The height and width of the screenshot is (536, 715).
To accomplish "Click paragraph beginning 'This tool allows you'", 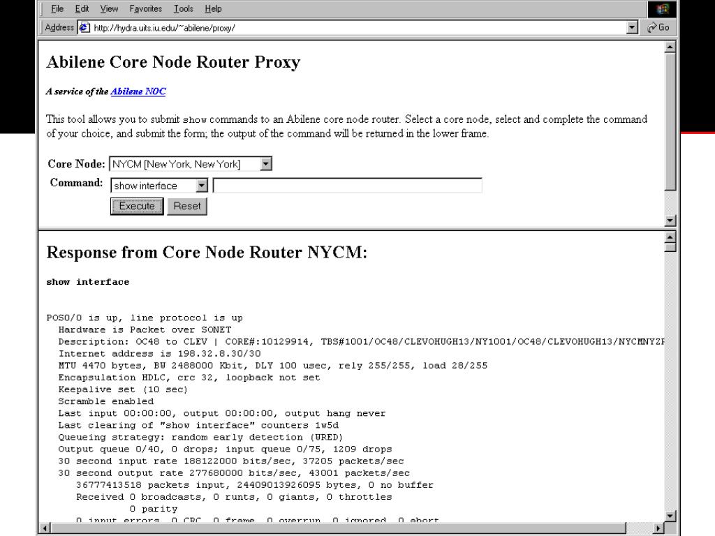I will [x=346, y=126].
